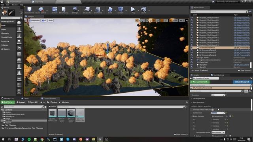Open the Help menu

pos(22,5)
